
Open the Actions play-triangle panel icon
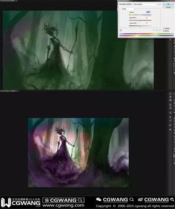(170, 125)
